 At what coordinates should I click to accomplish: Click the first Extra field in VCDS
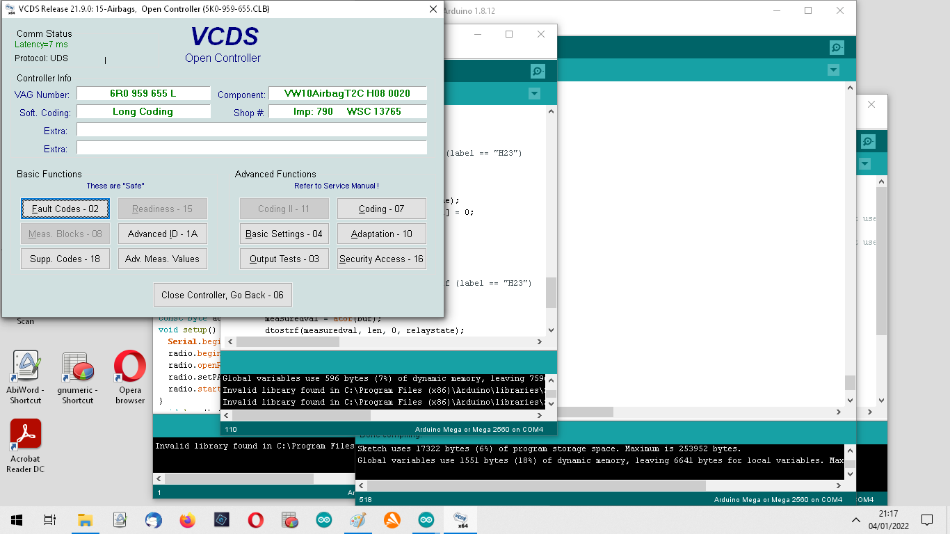pos(252,129)
